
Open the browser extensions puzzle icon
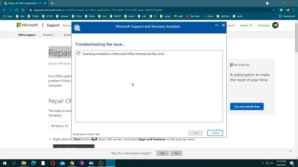coord(281,10)
